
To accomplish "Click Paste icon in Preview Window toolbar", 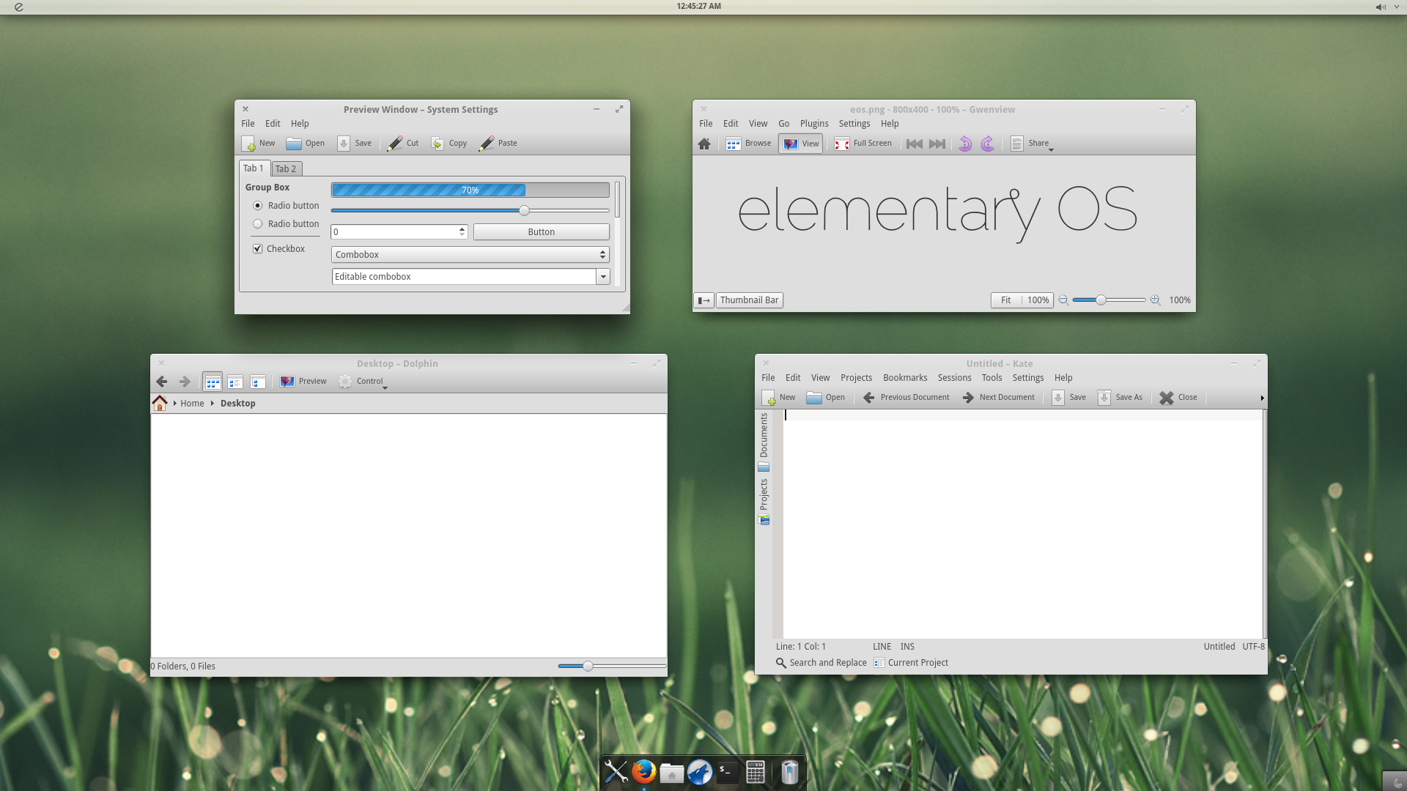I will click(x=487, y=144).
